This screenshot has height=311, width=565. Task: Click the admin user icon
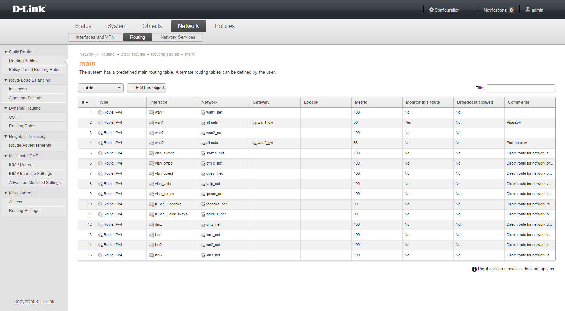coord(527,10)
